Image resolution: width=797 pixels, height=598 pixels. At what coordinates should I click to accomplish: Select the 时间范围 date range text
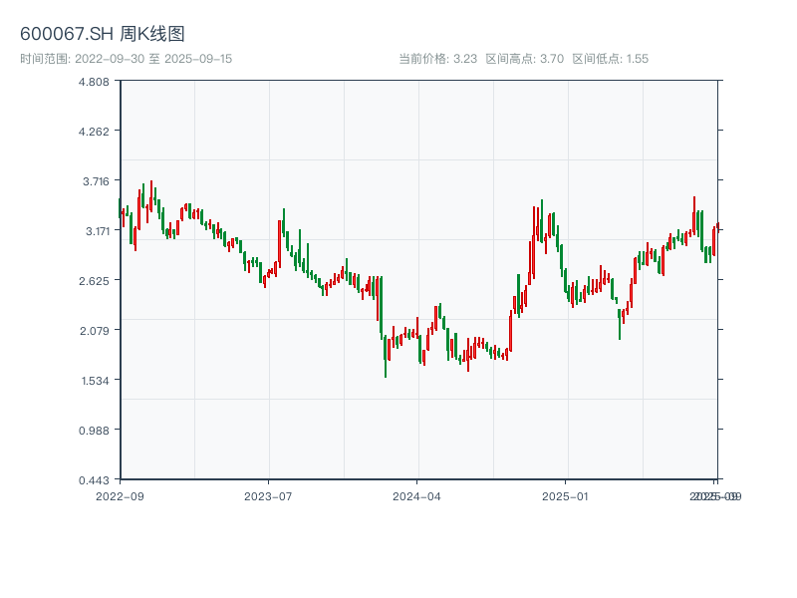coord(126,59)
